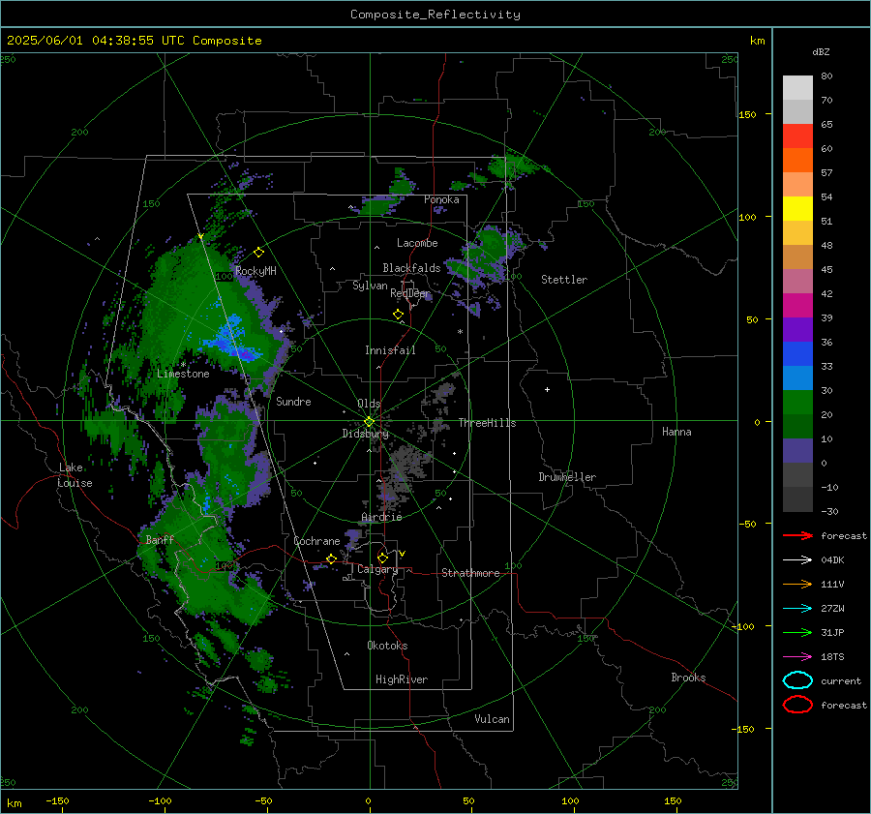Click the cyan current ellipse icon
This screenshot has width=871, height=814.
[x=797, y=680]
